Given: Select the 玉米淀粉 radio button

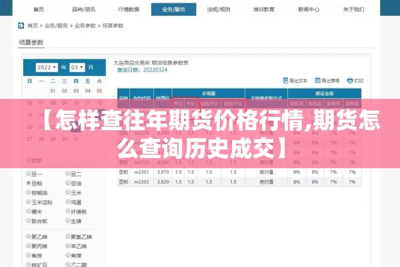Looking at the screenshot, I should coord(29,202).
